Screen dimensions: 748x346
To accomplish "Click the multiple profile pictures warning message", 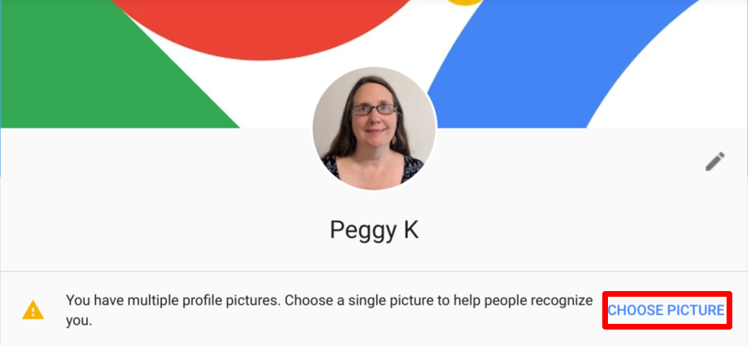I will [x=329, y=310].
